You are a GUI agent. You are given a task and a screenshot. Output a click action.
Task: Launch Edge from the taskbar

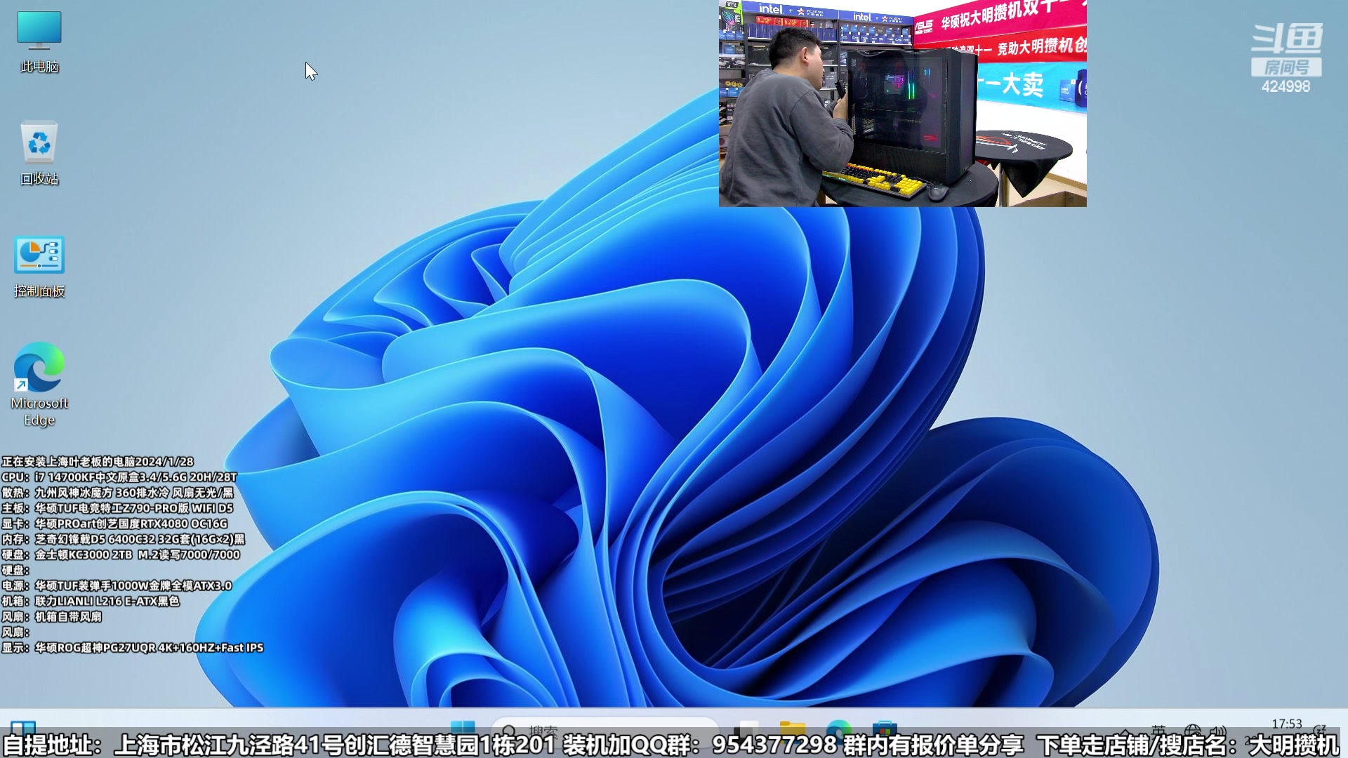tap(839, 729)
